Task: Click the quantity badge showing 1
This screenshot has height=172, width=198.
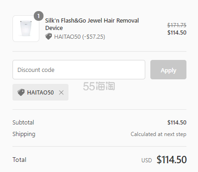Action: (x=38, y=16)
